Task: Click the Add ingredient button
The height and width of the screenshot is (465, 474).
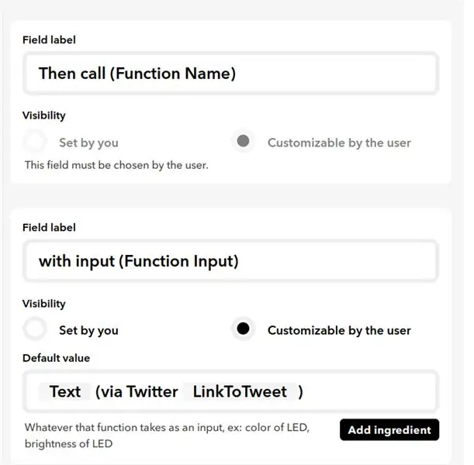Action: click(389, 429)
